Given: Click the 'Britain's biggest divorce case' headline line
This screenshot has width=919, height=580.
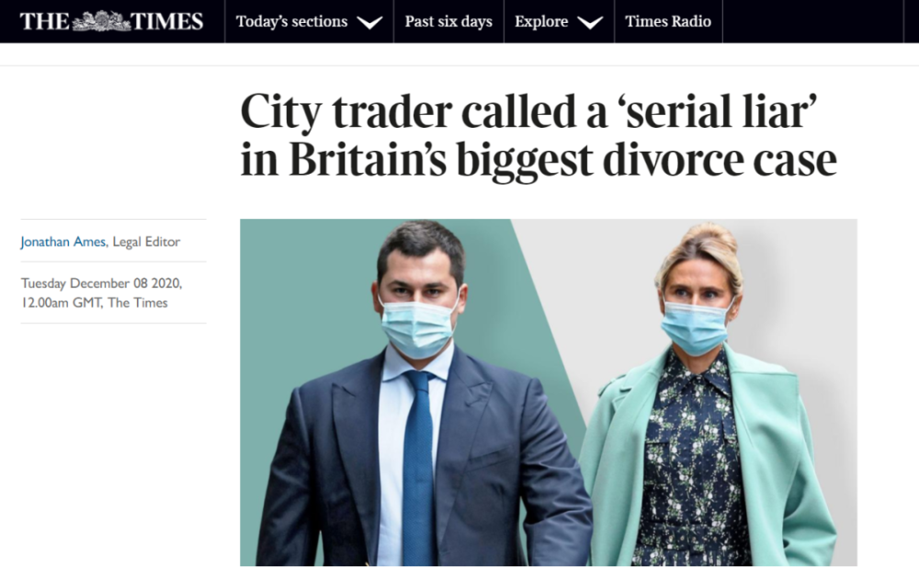Looking at the screenshot, I should point(539,159).
